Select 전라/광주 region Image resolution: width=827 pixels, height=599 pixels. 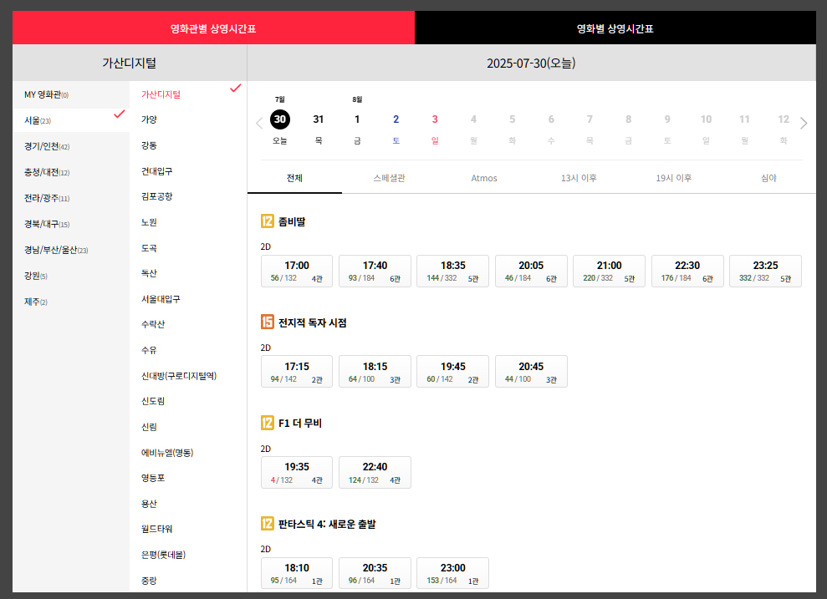(x=71, y=198)
